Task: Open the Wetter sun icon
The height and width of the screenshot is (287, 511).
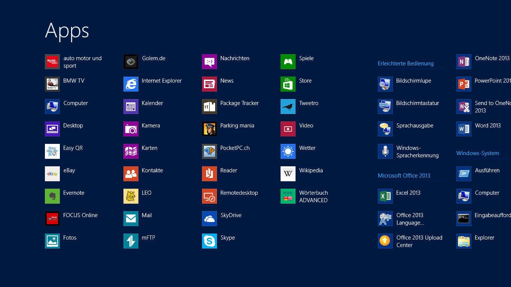Action: point(288,151)
